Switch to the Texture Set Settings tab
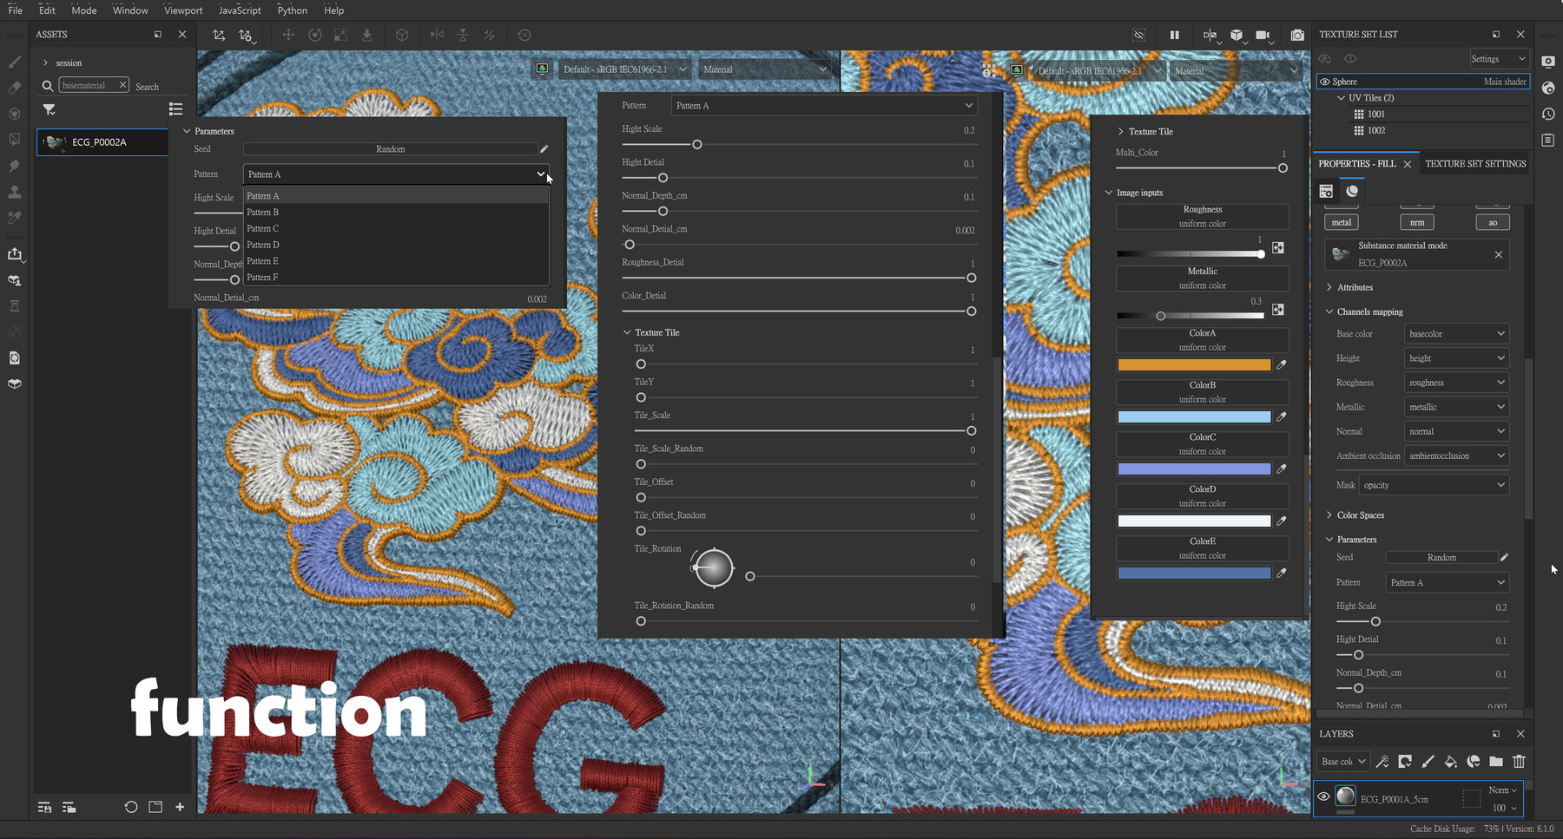The image size is (1563, 839). point(1474,163)
